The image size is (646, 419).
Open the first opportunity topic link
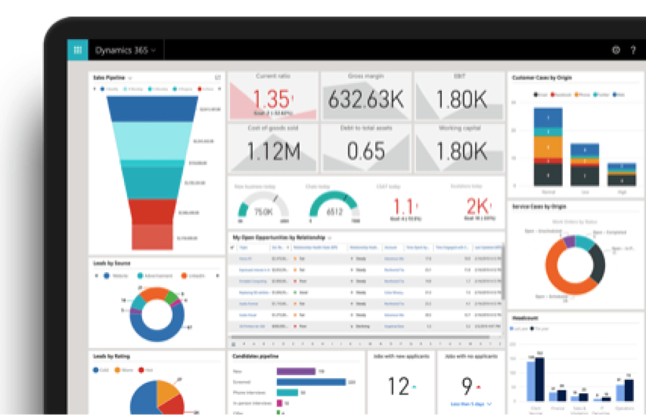246,259
